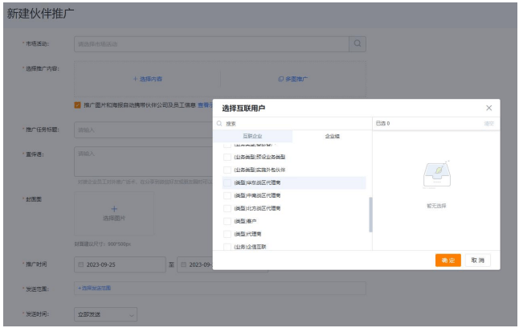Click the list scrollbar in the dialog
The height and width of the screenshot is (328, 519).
click(x=370, y=213)
